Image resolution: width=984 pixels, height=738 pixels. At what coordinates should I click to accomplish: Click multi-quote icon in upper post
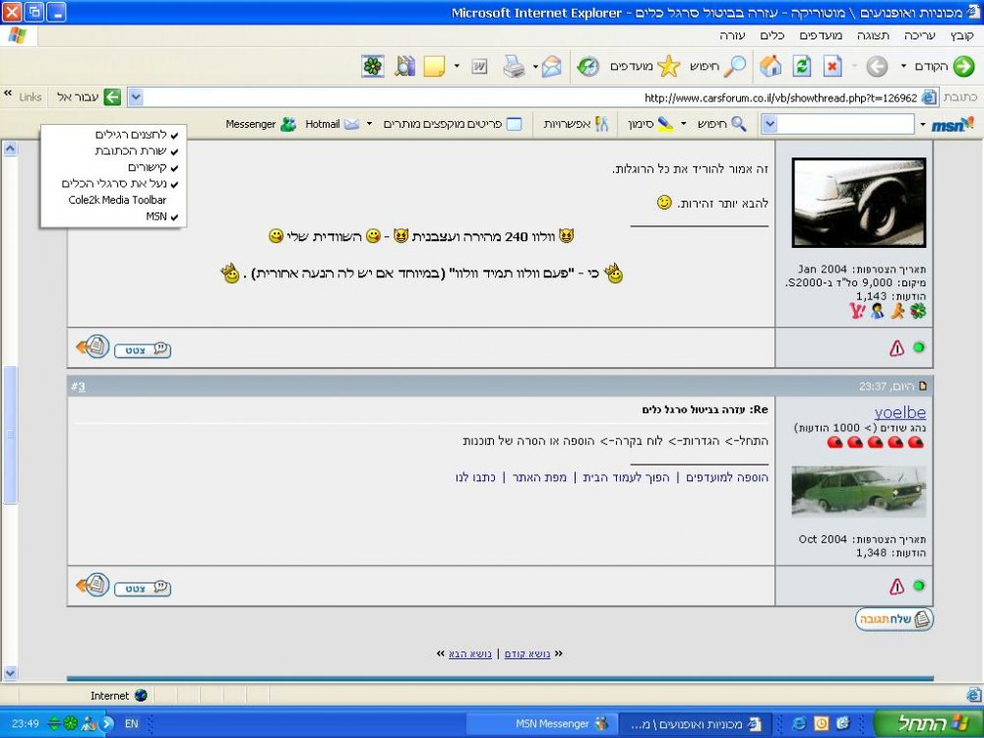[92, 346]
